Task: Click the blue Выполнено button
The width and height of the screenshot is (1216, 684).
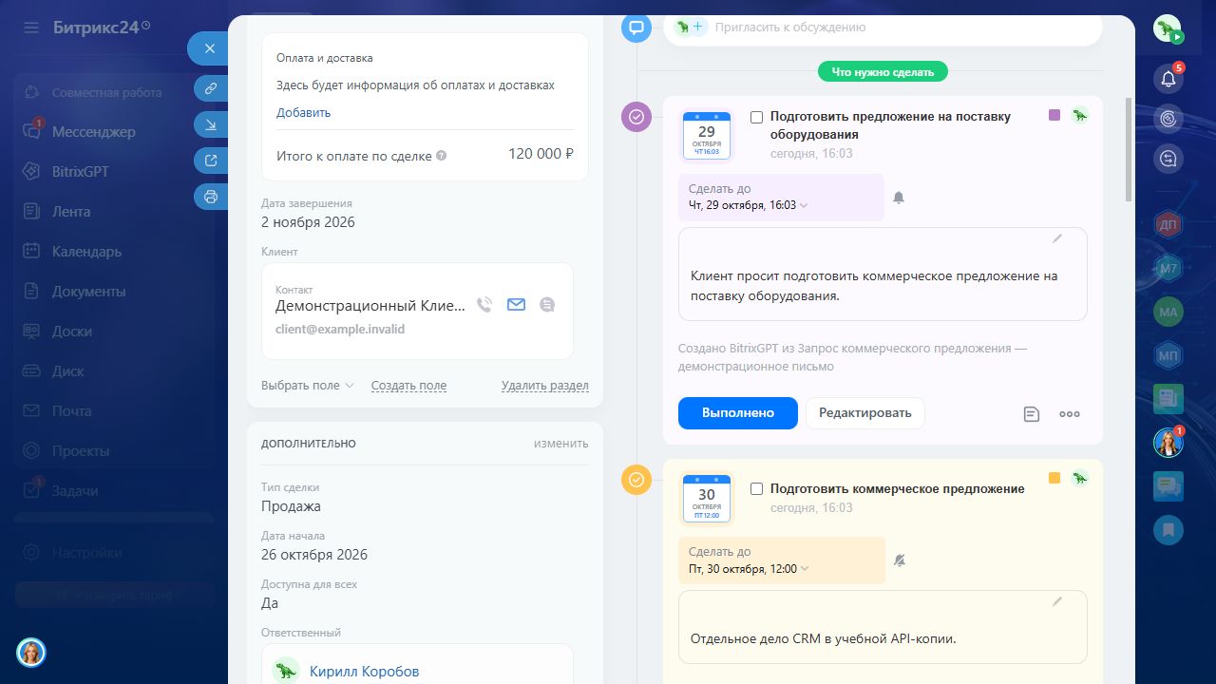Action: 738,413
